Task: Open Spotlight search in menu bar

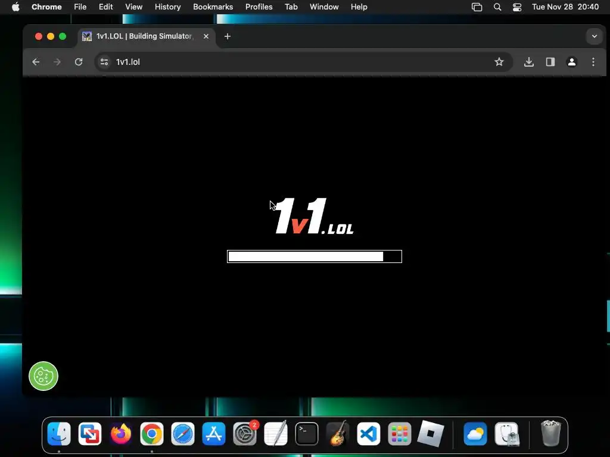Action: click(497, 7)
